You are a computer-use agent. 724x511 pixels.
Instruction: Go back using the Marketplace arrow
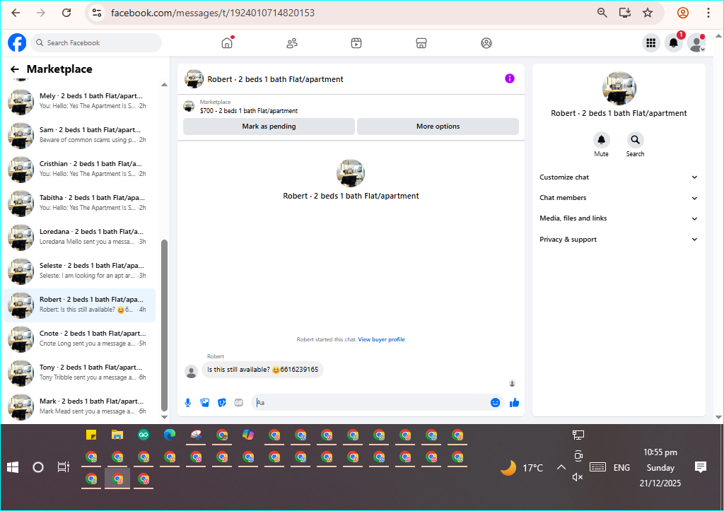tap(15, 69)
